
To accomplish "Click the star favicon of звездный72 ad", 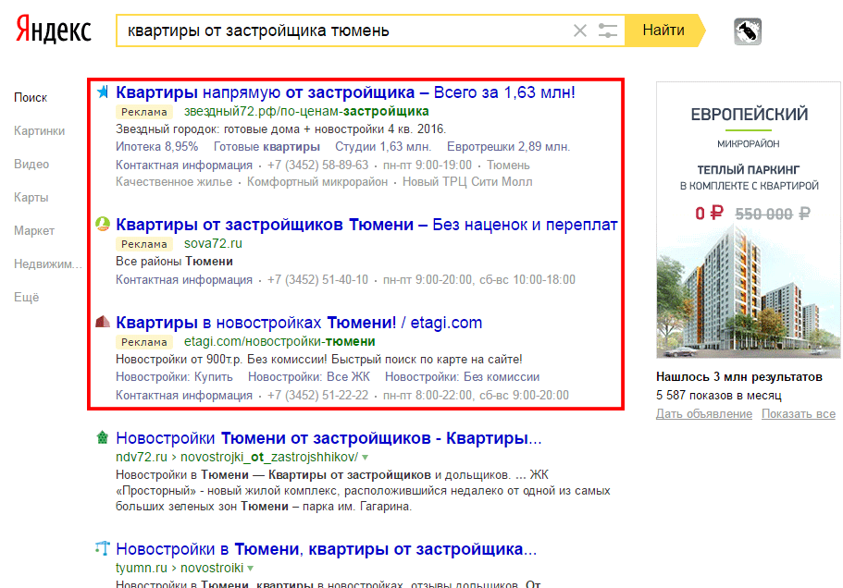I will [x=102, y=92].
